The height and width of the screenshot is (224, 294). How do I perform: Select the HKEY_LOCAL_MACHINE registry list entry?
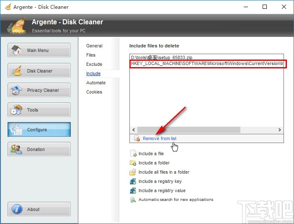(x=206, y=63)
